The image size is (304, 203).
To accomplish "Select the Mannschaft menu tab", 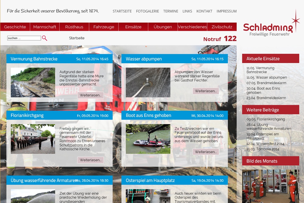I will 45,27.
